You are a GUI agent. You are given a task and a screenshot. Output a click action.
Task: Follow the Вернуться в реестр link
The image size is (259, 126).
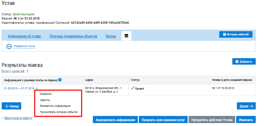pyautogui.click(x=18, y=118)
